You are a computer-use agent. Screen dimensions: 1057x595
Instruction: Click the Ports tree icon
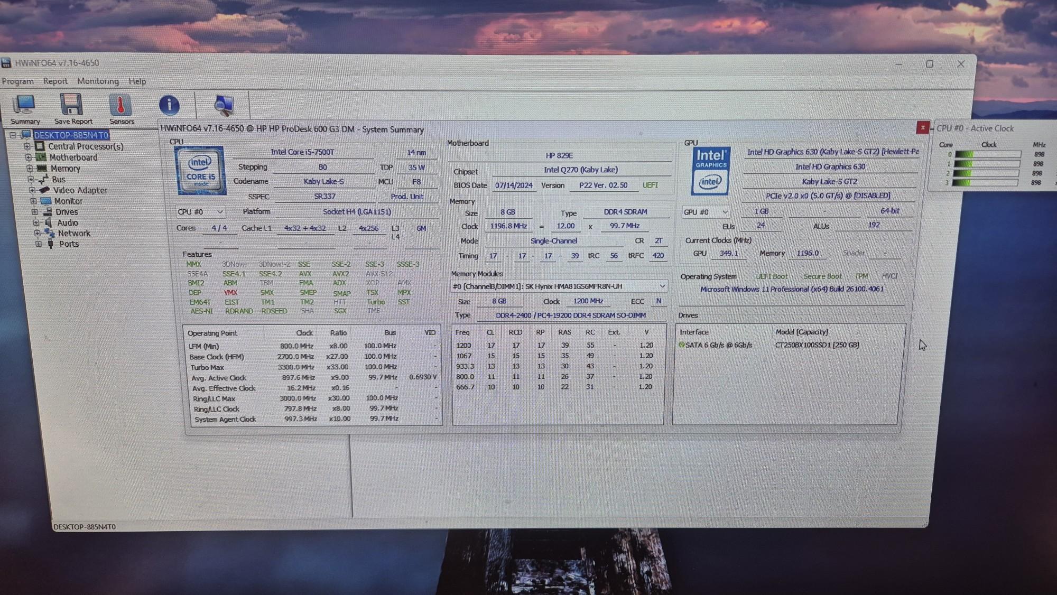point(51,244)
